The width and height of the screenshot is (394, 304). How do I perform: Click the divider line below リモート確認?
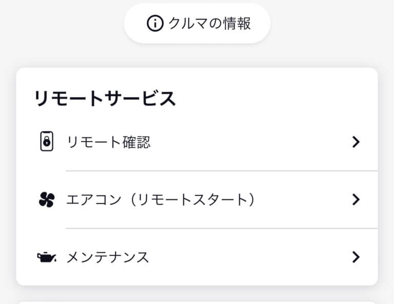pos(222,171)
